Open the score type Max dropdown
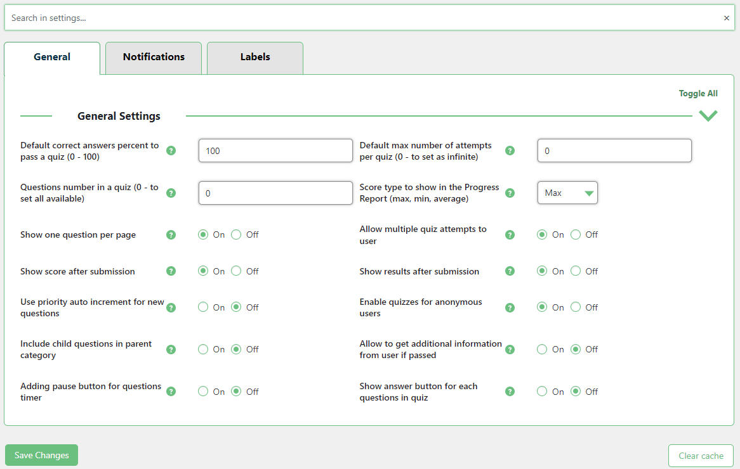Viewport: 740px width, 469px height. coord(567,193)
